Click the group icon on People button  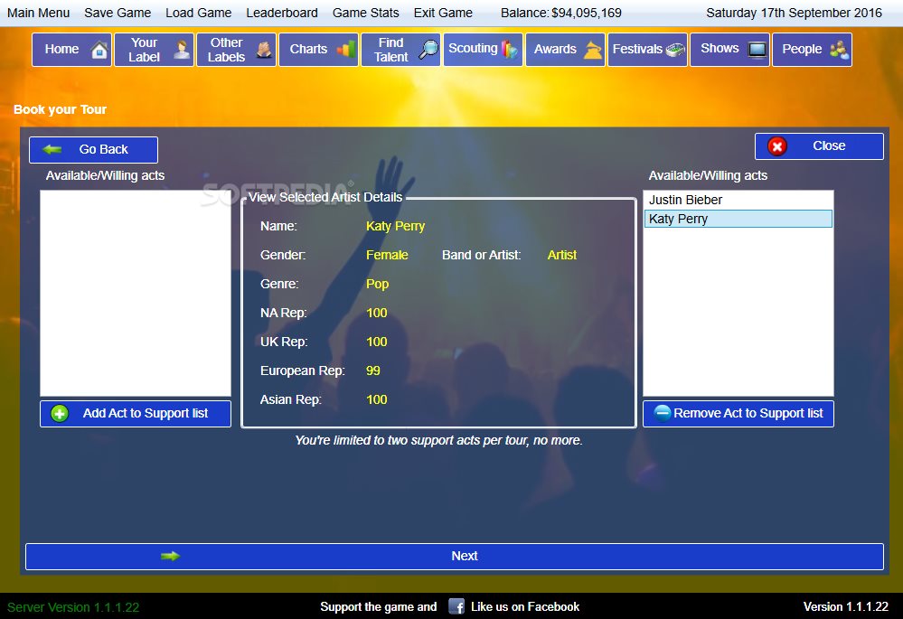coord(839,50)
